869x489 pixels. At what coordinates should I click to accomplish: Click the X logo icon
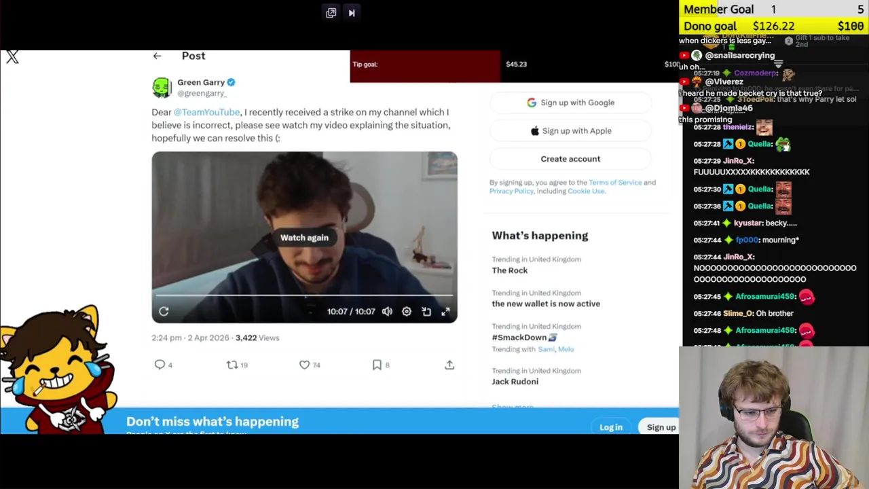pyautogui.click(x=12, y=57)
